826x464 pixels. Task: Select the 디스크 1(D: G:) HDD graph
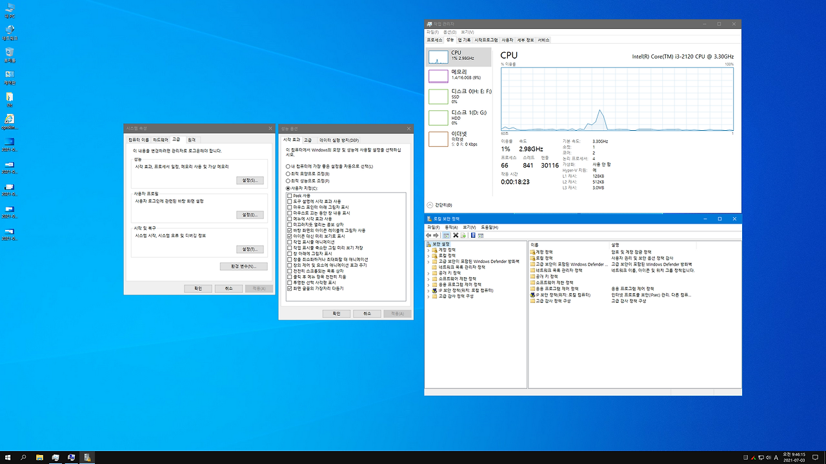459,117
